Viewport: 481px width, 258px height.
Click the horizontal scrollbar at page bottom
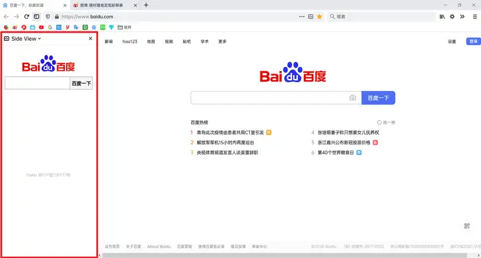285,255
